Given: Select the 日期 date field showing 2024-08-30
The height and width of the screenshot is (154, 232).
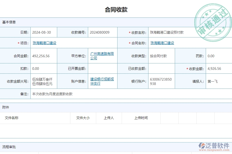Looking at the screenshot, I should (41, 32).
